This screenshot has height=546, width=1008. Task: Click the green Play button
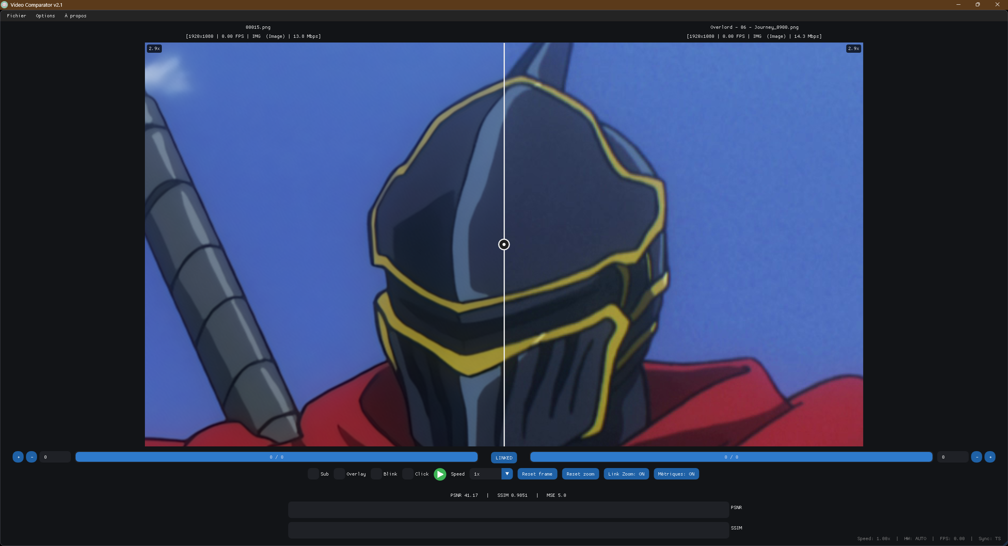pyautogui.click(x=440, y=474)
